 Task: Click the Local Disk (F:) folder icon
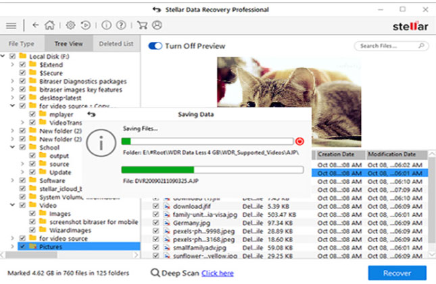pyautogui.click(x=22, y=56)
